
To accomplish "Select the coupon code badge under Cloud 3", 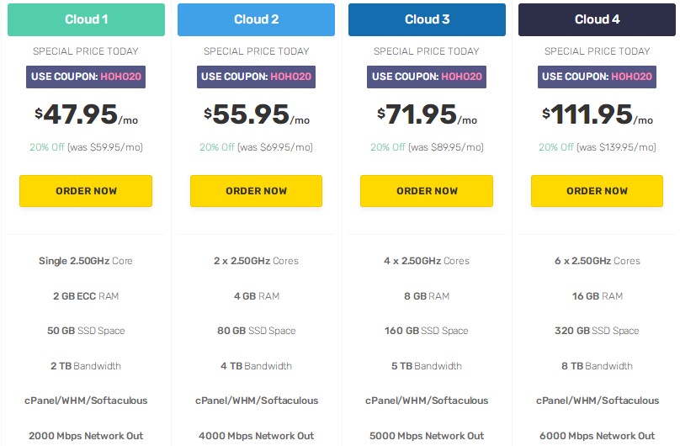I will click(427, 77).
